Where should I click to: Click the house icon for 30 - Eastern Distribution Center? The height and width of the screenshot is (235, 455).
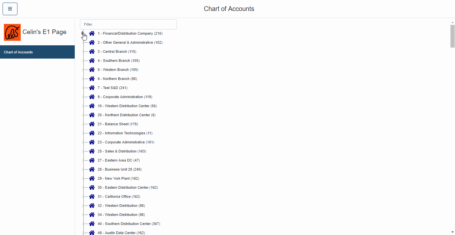(92, 187)
